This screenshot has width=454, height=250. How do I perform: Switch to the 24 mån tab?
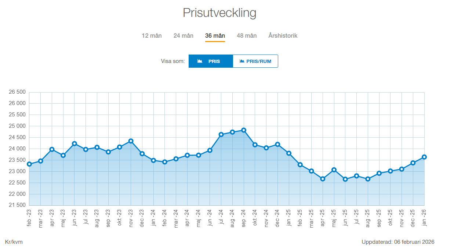pos(183,36)
